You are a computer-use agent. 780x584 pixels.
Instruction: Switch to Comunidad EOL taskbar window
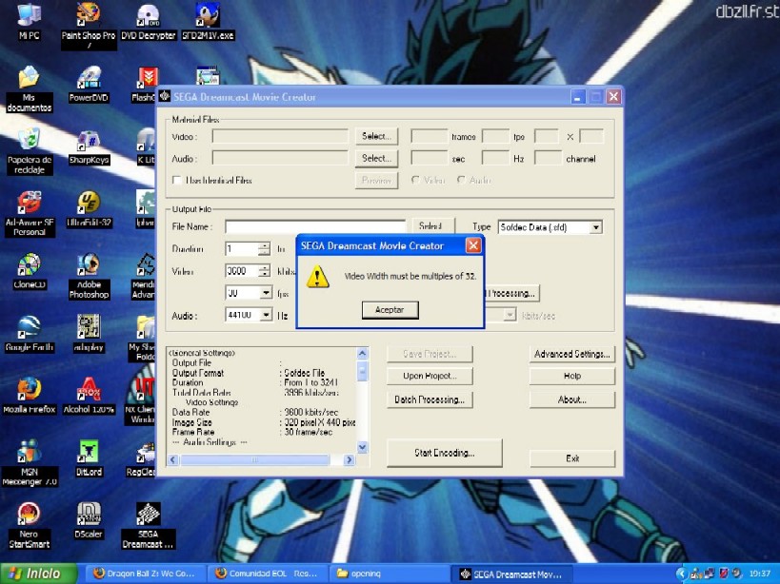(x=267, y=574)
